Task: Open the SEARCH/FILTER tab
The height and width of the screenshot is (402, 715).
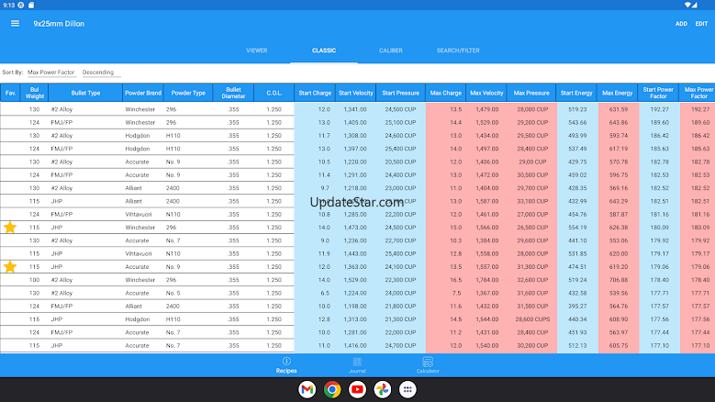Action: coord(458,50)
